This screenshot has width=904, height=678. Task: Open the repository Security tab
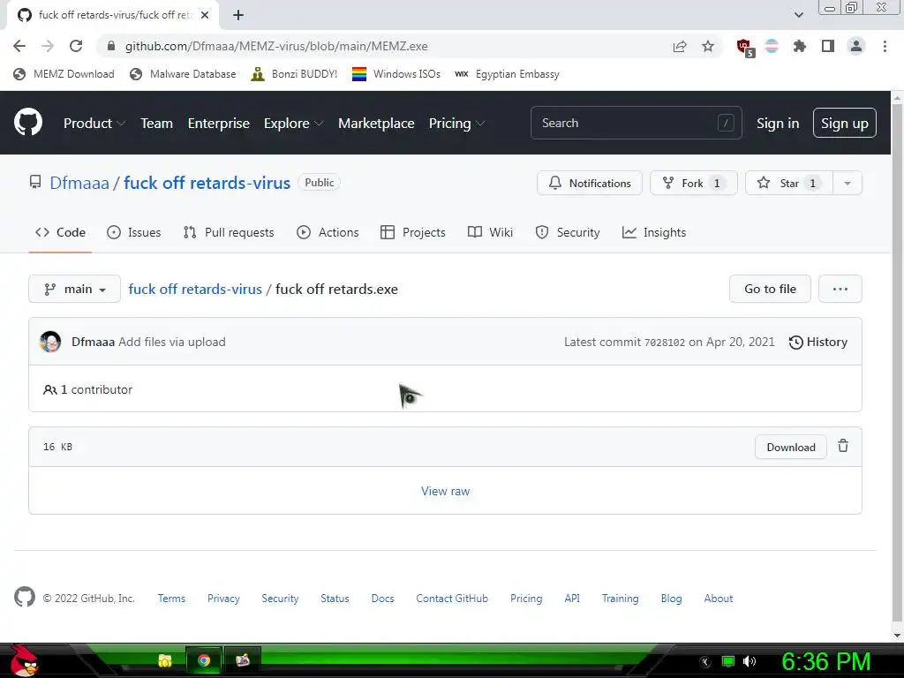[x=568, y=232]
